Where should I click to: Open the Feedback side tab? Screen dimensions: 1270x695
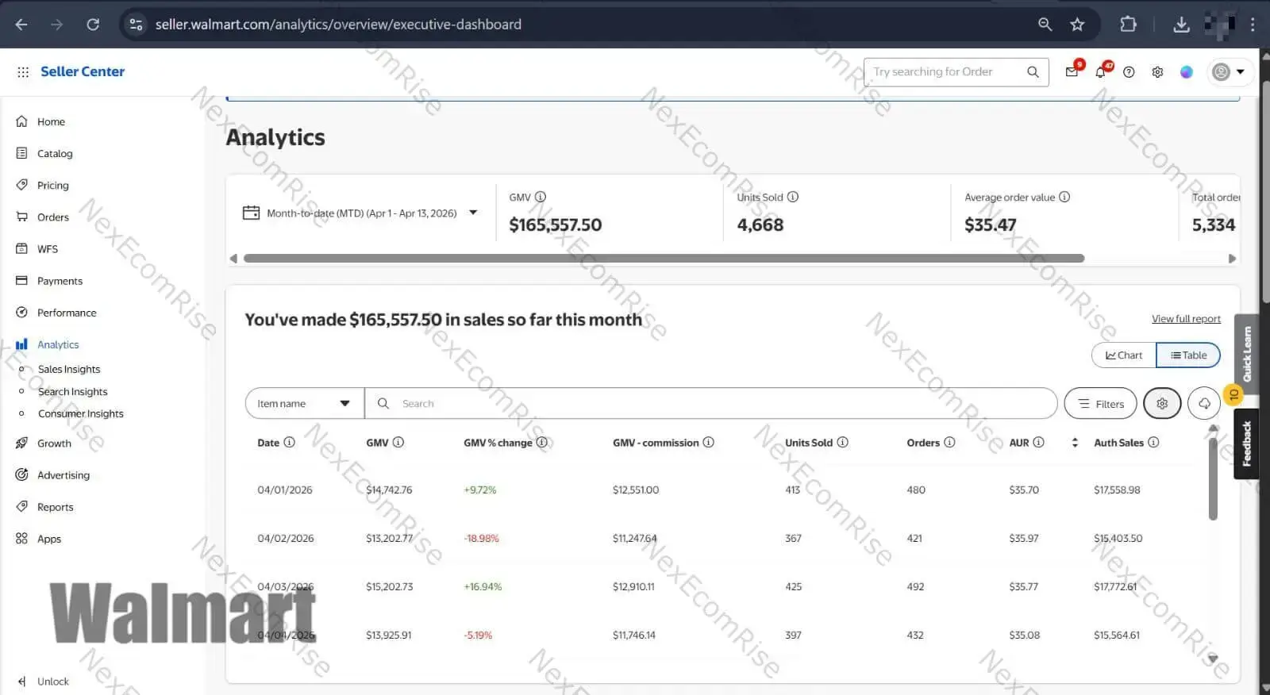click(1247, 443)
